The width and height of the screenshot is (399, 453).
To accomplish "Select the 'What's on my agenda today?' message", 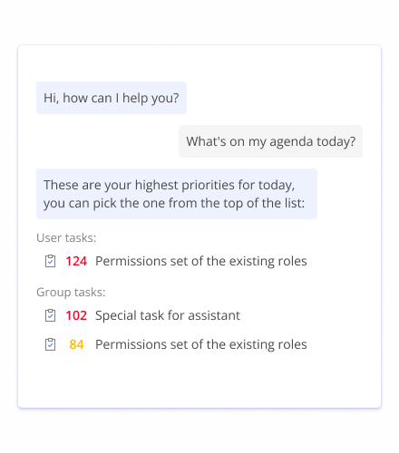I will pyautogui.click(x=270, y=141).
